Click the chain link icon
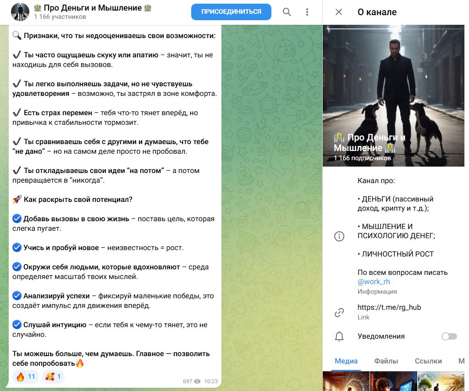This screenshot has height=391, width=469. coord(339,312)
